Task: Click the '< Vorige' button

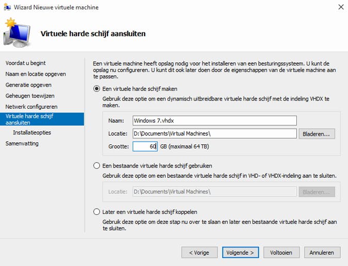Action: [199, 253]
